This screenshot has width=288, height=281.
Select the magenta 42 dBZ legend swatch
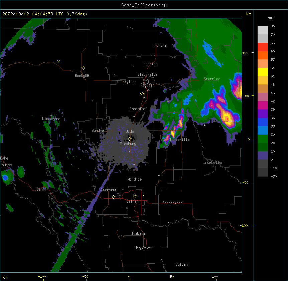click(263, 105)
